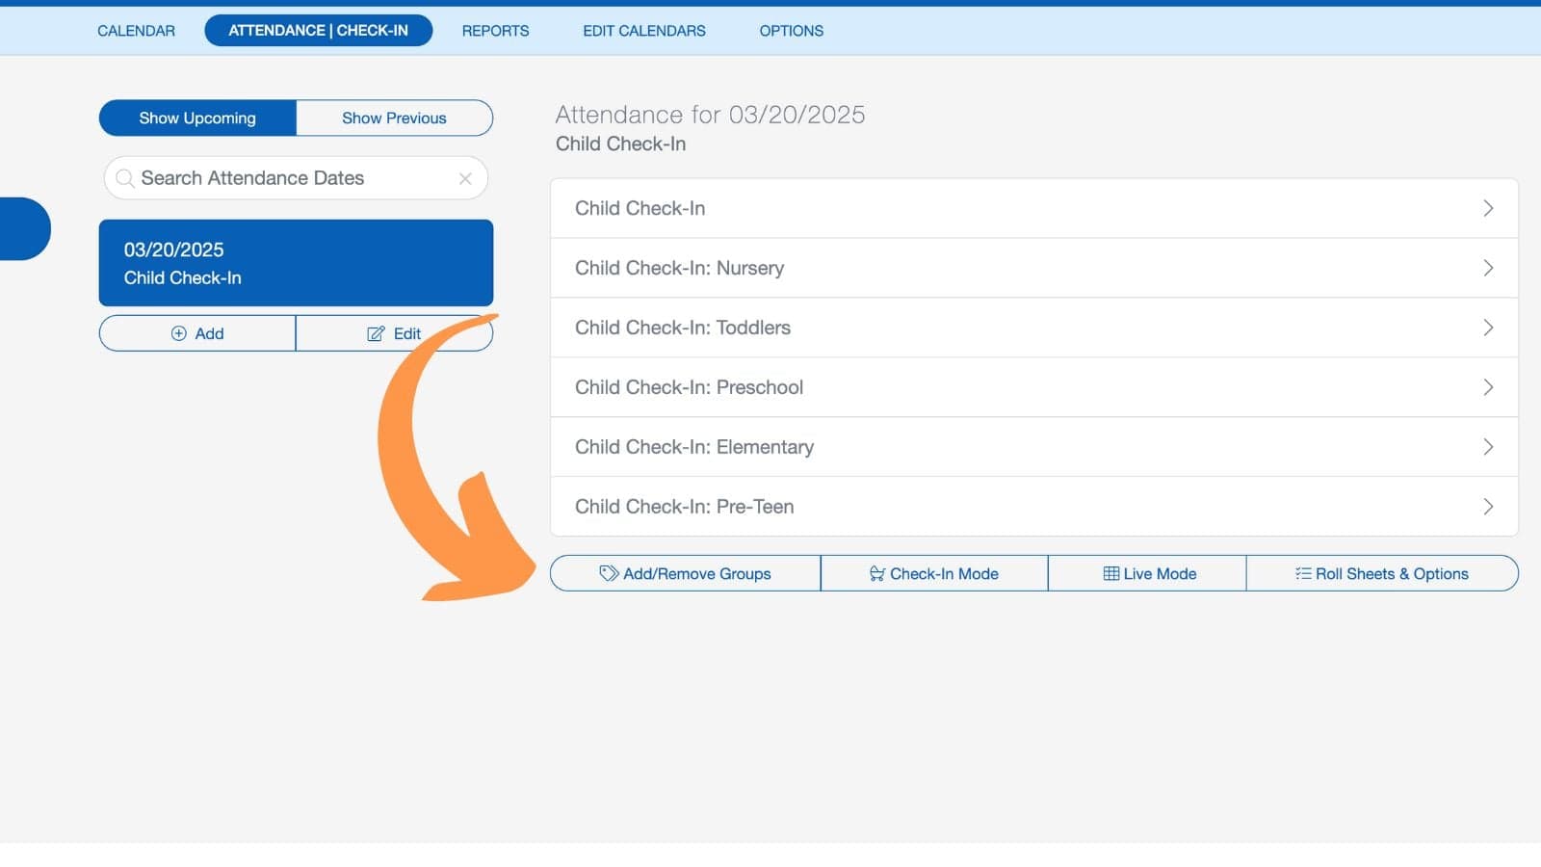The image size is (1541, 867).
Task: Expand chevron on Preschool row
Action: pyautogui.click(x=1488, y=387)
